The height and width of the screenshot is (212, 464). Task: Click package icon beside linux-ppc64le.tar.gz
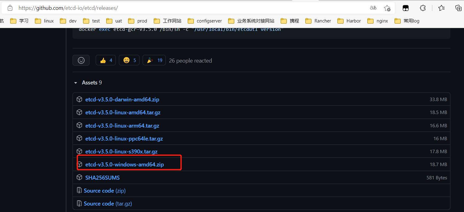pyautogui.click(x=79, y=138)
